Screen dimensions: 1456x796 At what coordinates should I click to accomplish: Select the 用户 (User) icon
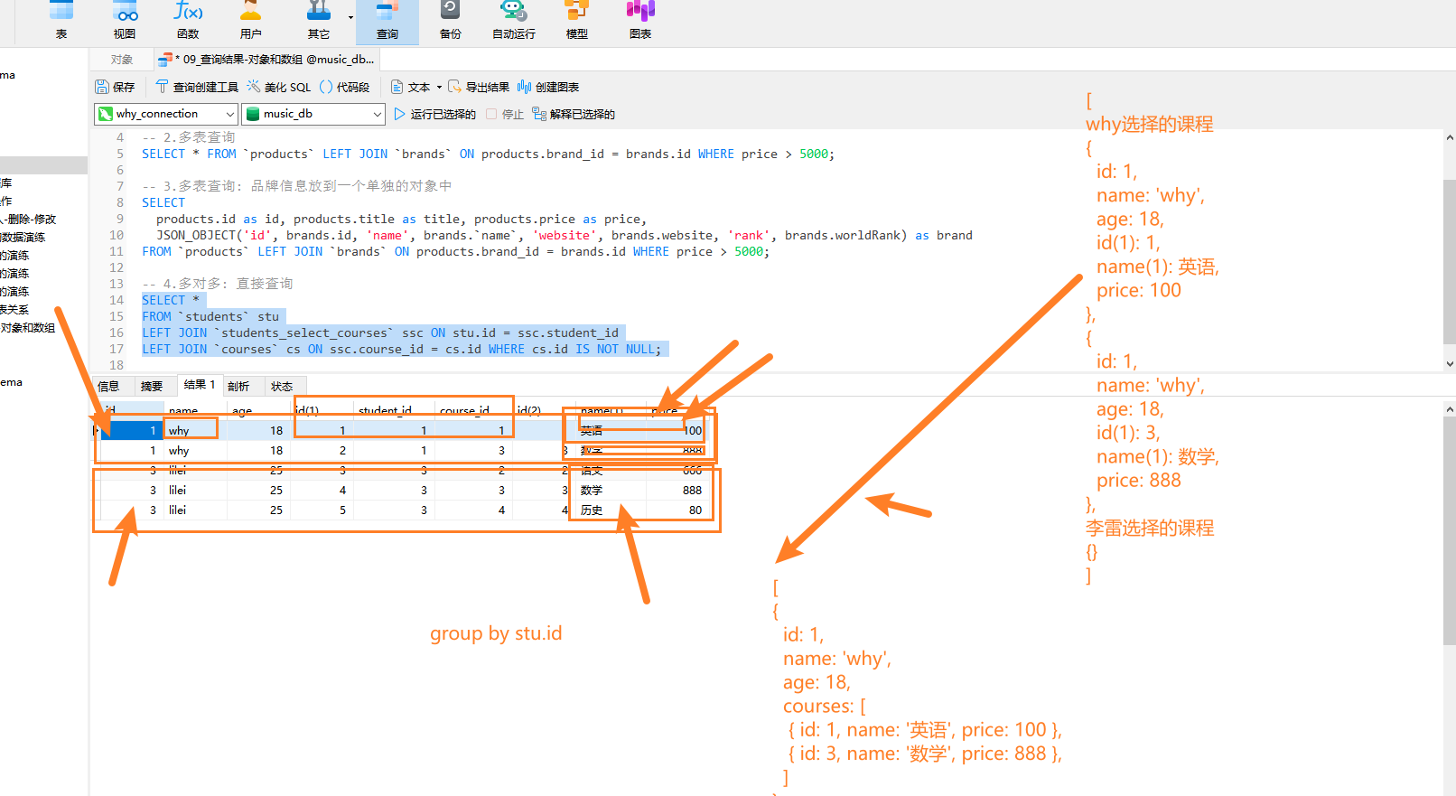coord(251,20)
